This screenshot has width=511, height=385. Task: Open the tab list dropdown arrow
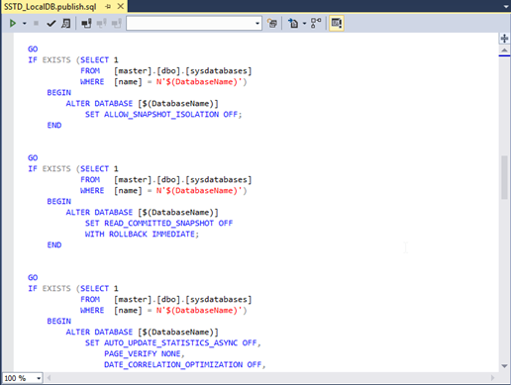(x=506, y=7)
